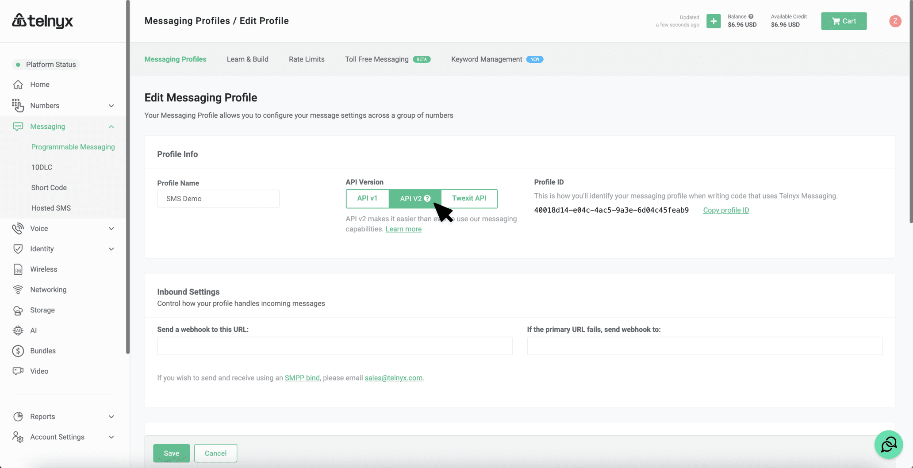Open the Keyword Management tab

(x=486, y=59)
